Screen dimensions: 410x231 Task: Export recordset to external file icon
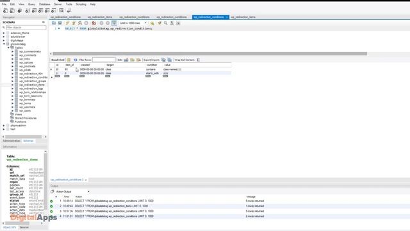point(163,60)
